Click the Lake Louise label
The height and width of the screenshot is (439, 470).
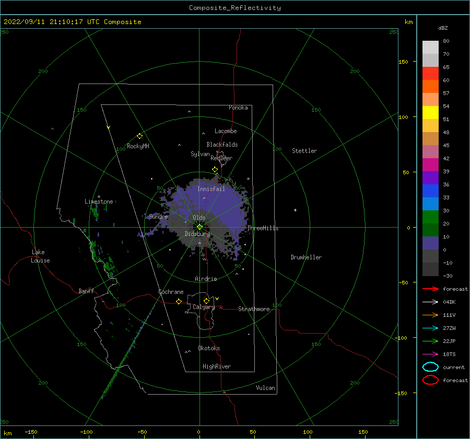[40, 256]
